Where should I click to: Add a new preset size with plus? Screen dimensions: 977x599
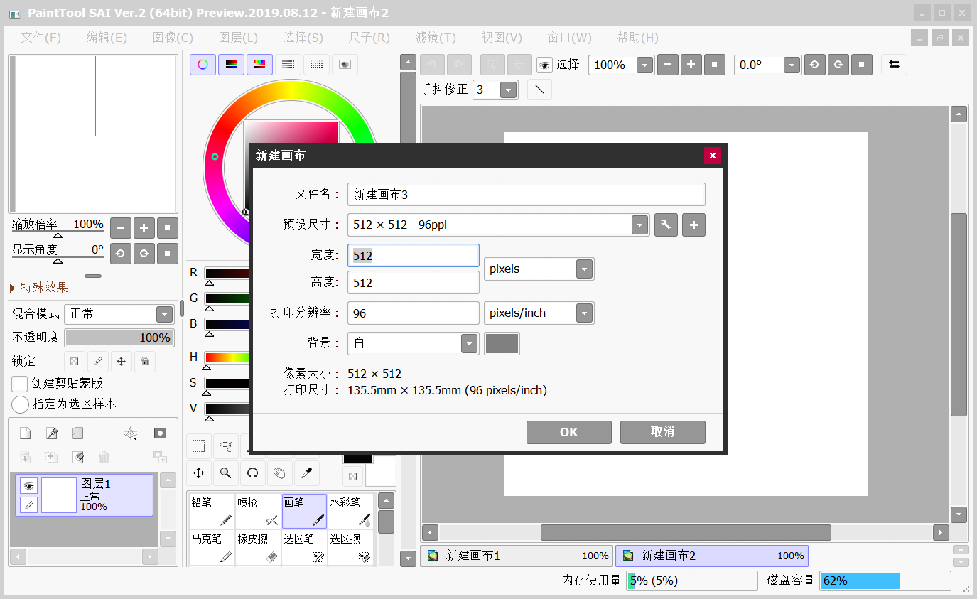click(693, 225)
